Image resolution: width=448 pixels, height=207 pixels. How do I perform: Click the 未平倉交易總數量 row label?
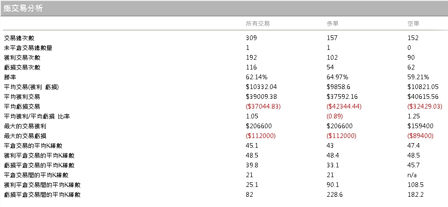tap(28, 48)
